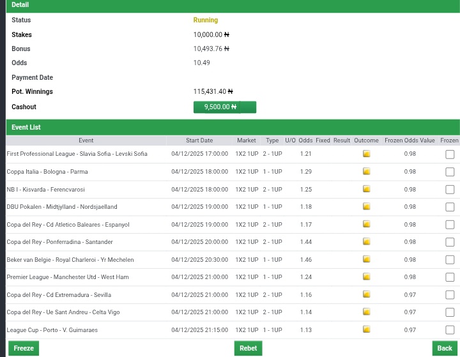The width and height of the screenshot is (460, 357).
Task: Click the Result column header
Action: 342,141
